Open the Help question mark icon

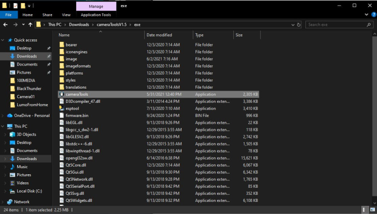tap(373, 15)
